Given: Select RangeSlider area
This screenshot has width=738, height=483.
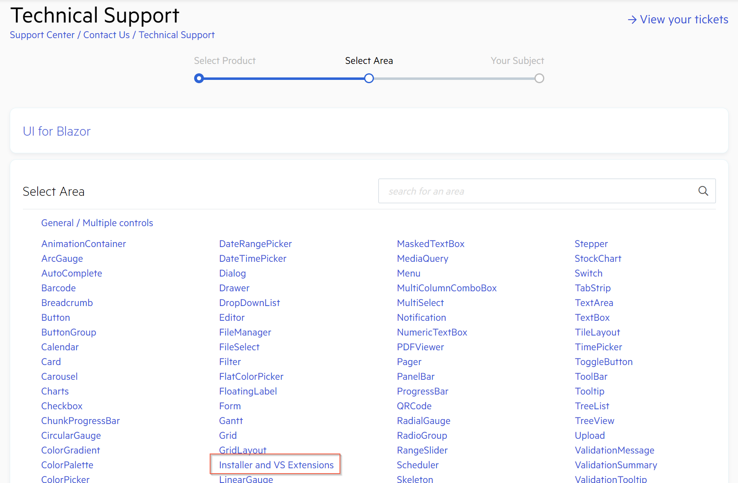Looking at the screenshot, I should coord(422,450).
